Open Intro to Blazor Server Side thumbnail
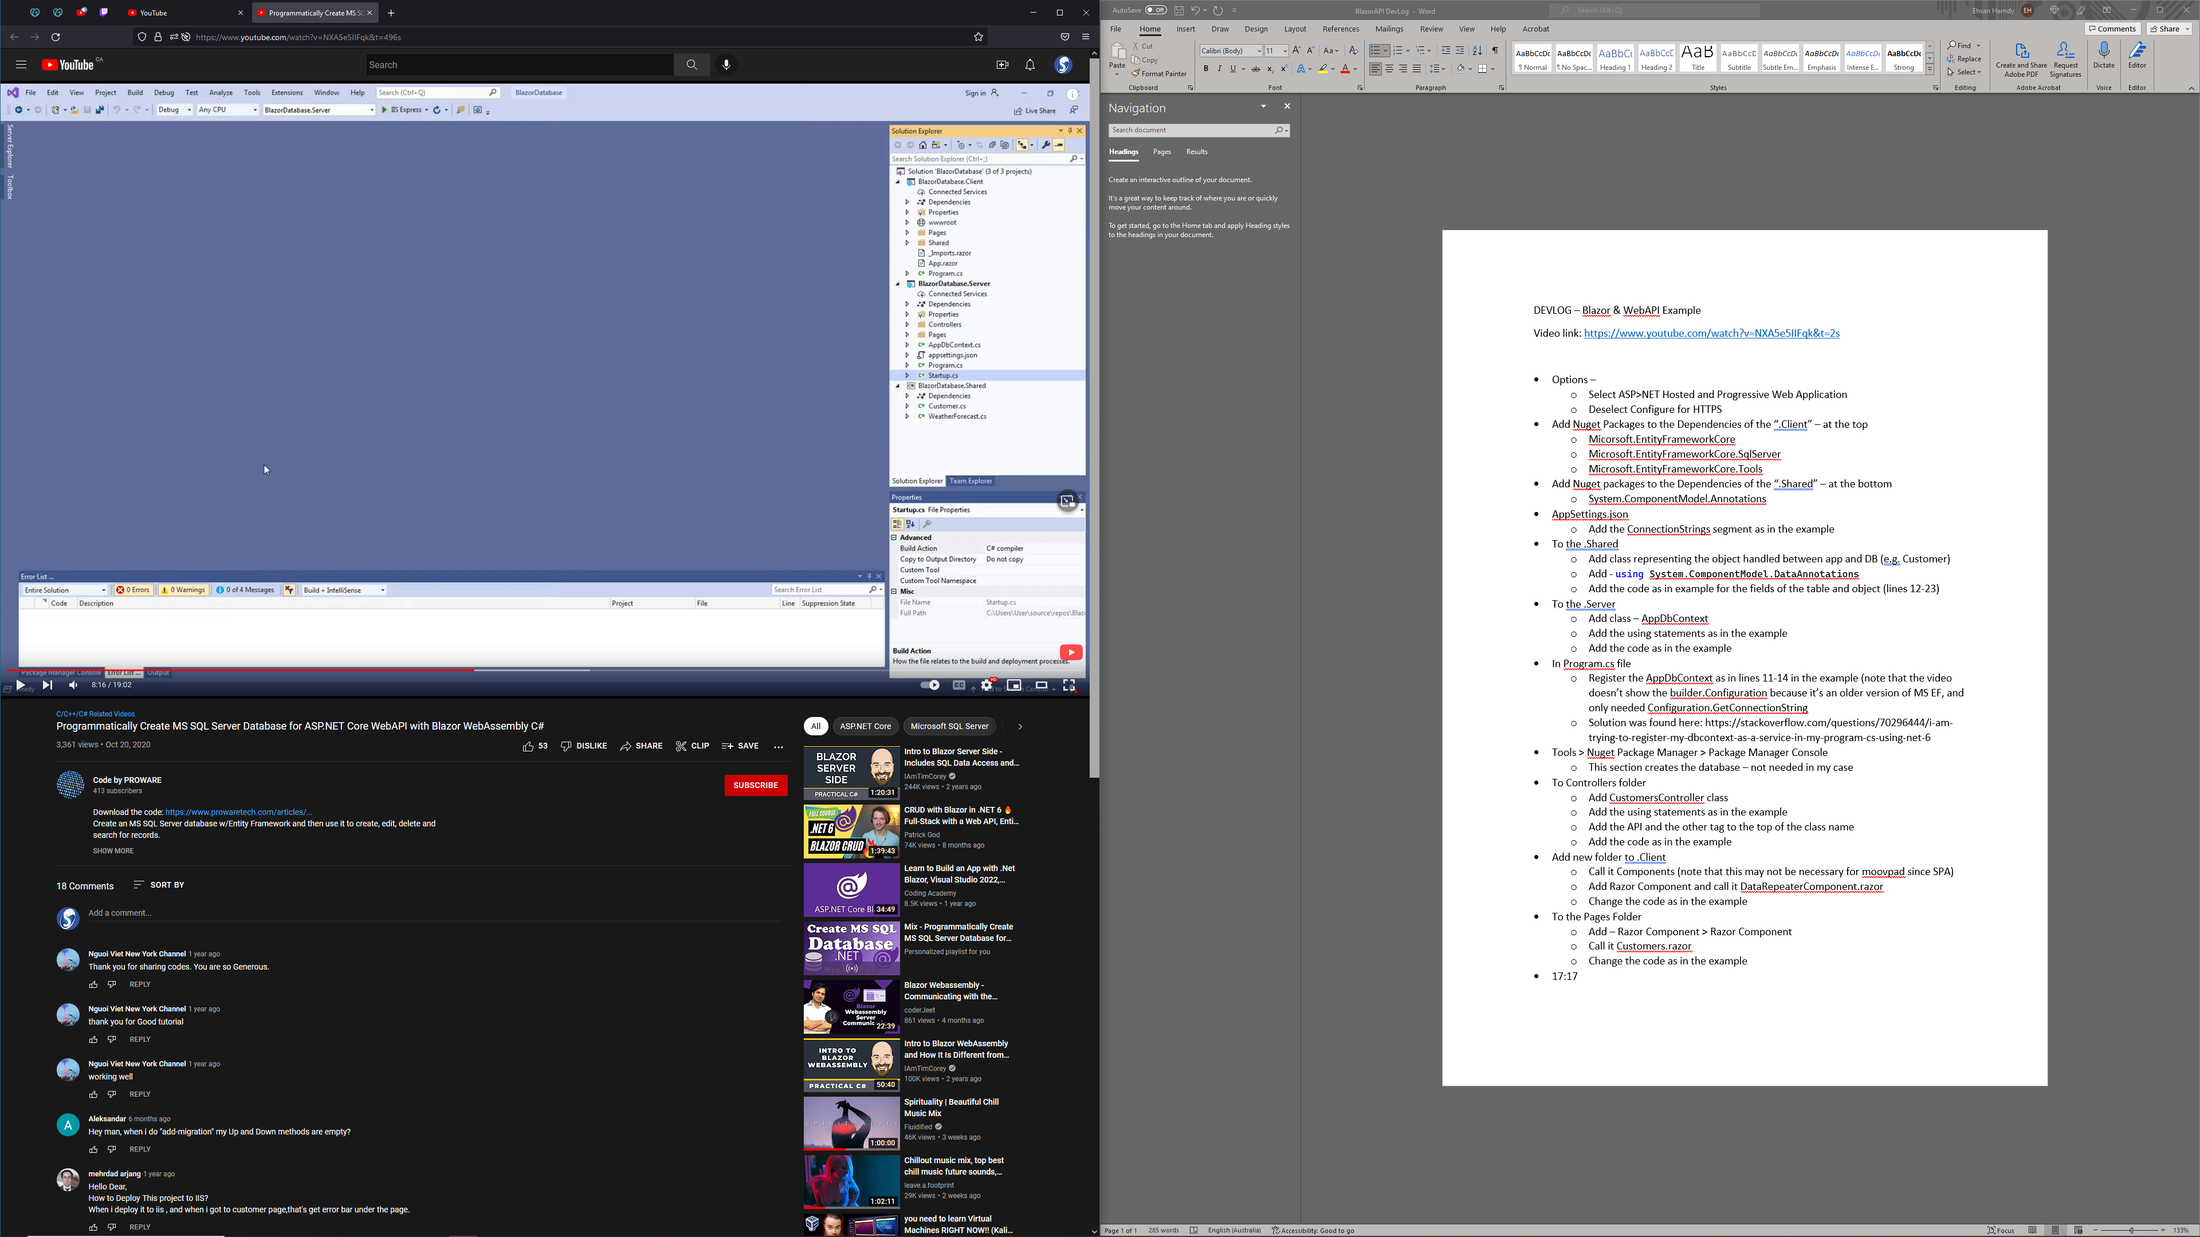This screenshot has width=2200, height=1237. [x=851, y=774]
